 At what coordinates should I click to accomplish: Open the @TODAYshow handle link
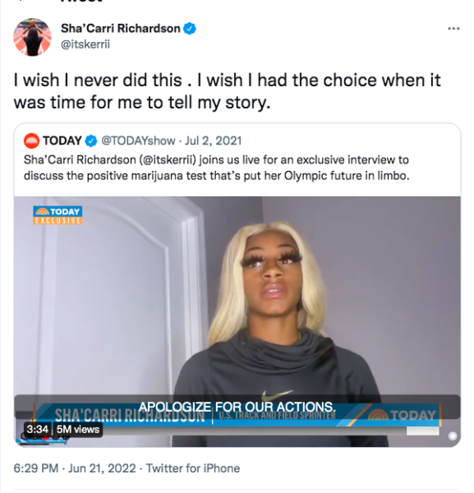pyautogui.click(x=138, y=141)
